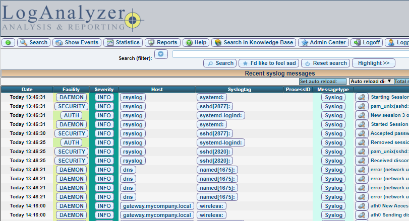The height and width of the screenshot is (221, 409).
Task: Focus the Search (filter) text field
Action: [290, 54]
